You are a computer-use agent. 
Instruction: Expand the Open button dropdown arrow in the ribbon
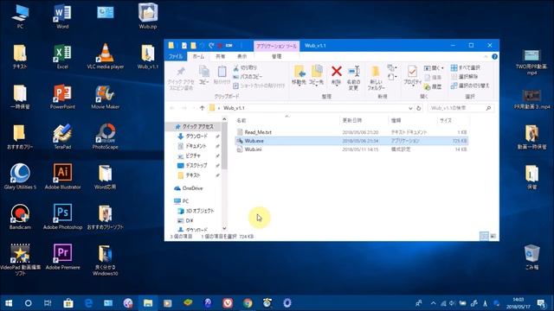(x=442, y=68)
